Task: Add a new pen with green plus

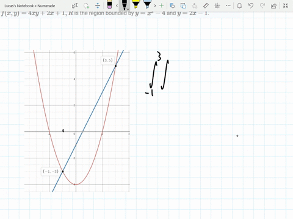Action: coord(161,5)
